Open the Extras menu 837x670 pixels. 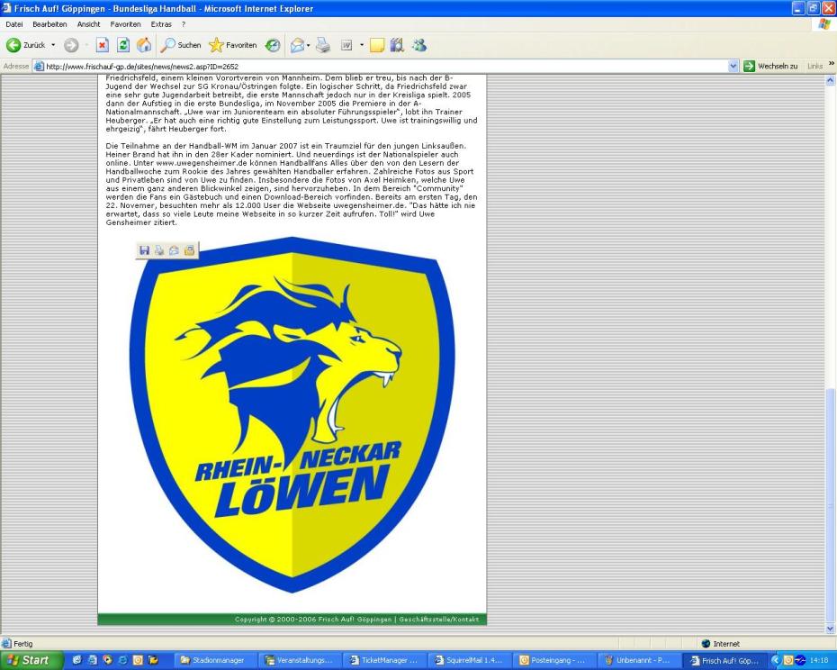pos(161,24)
